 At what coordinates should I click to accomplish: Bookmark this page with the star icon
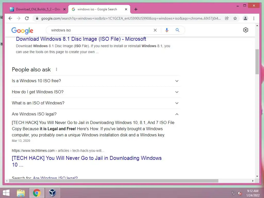point(235,18)
